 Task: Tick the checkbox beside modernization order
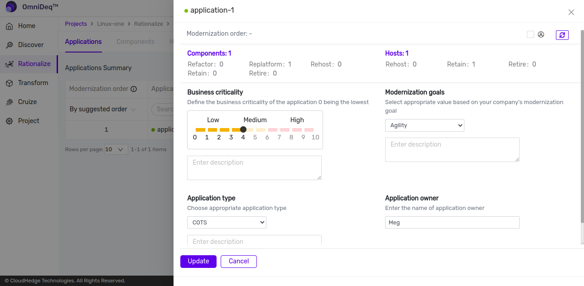click(x=531, y=34)
